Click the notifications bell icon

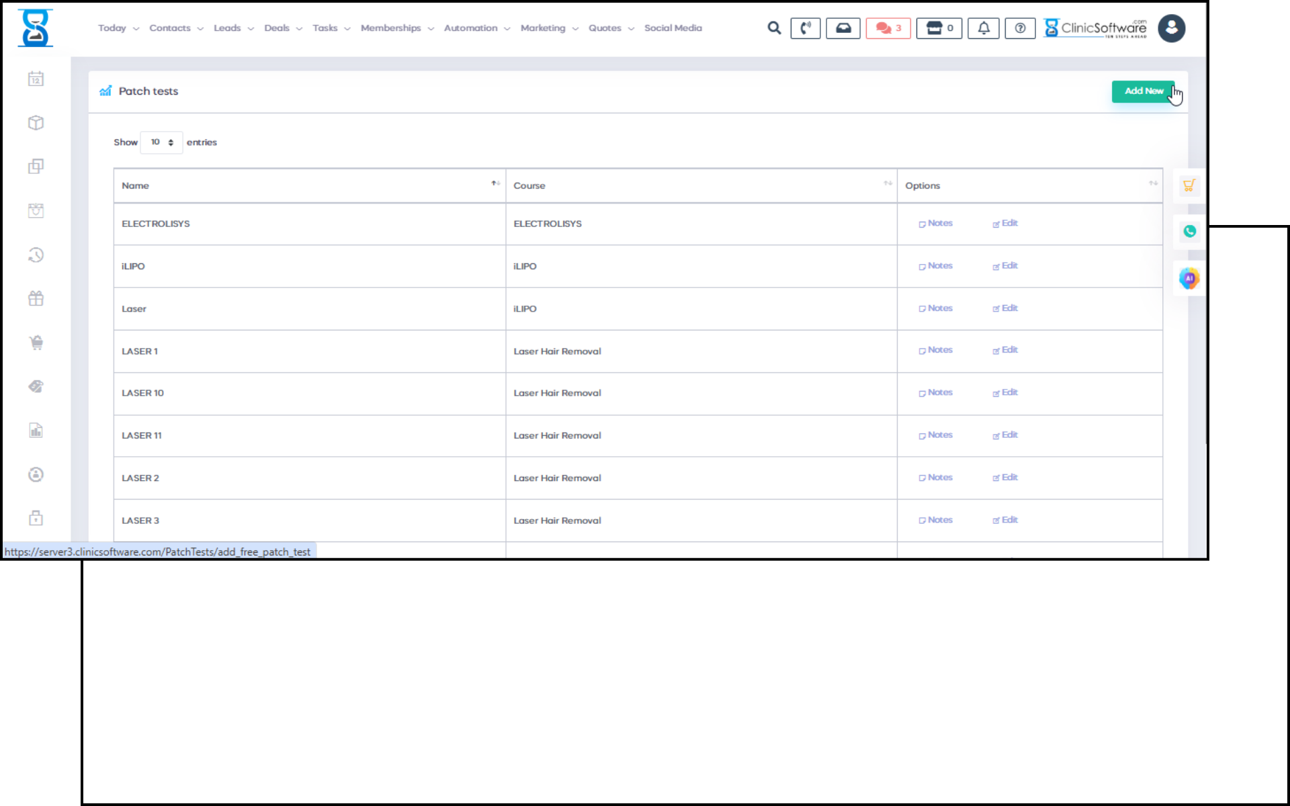[x=983, y=28]
